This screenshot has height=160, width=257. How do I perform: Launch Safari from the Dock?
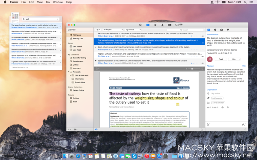pos(78,156)
